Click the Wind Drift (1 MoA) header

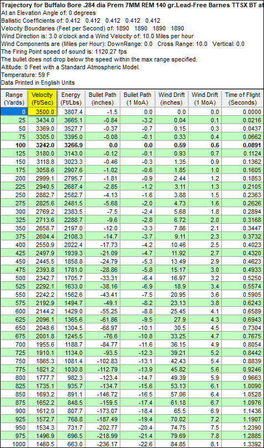(x=205, y=99)
